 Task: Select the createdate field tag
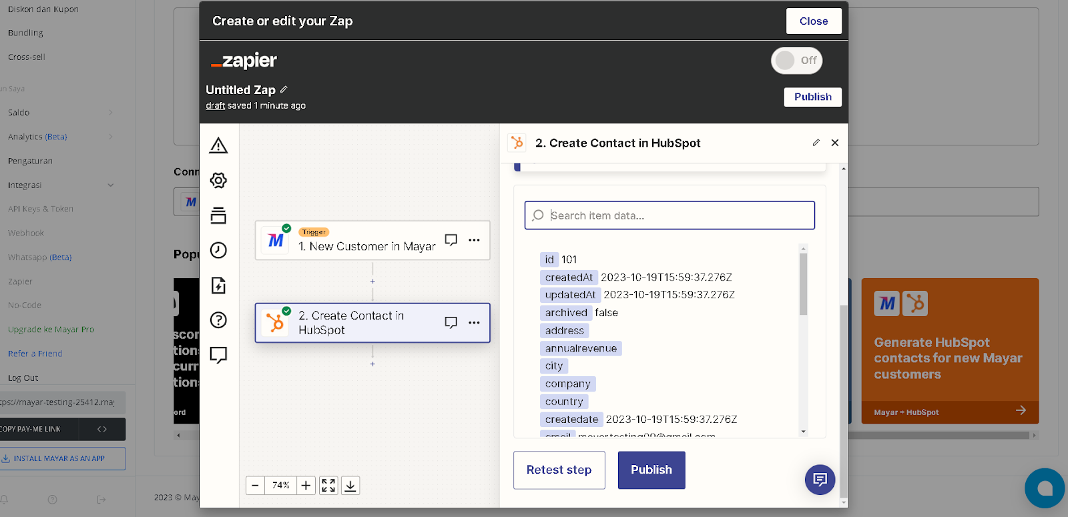[x=571, y=420]
